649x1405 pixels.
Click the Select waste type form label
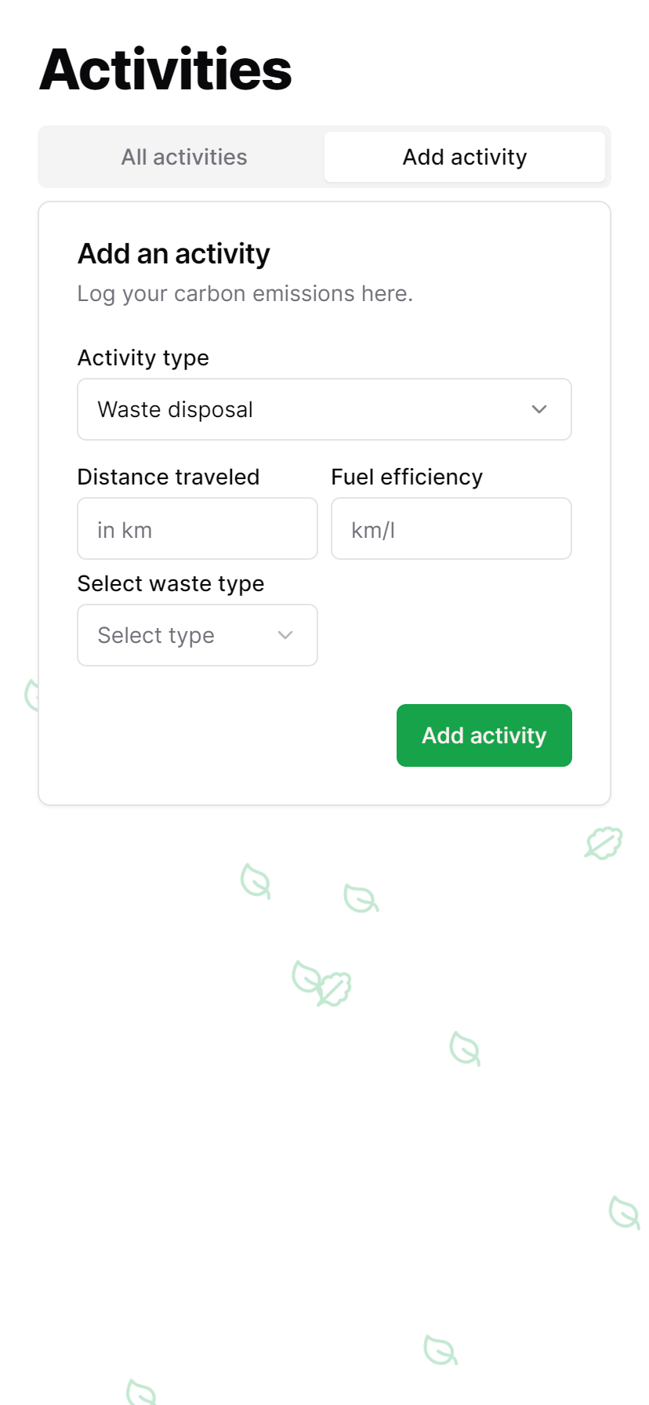pyautogui.click(x=171, y=583)
